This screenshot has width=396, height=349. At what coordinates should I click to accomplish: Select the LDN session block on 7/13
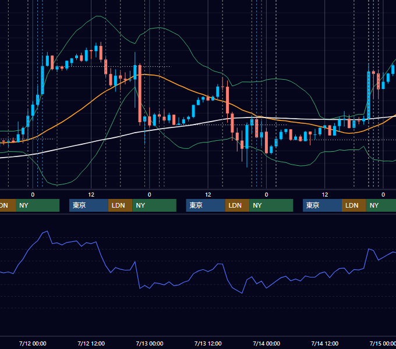pyautogui.click(x=237, y=205)
